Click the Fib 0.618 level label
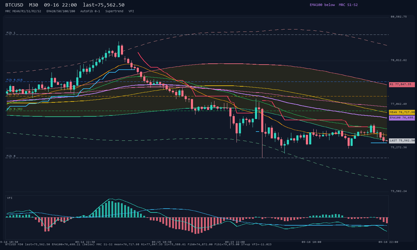 coord(15,80)
